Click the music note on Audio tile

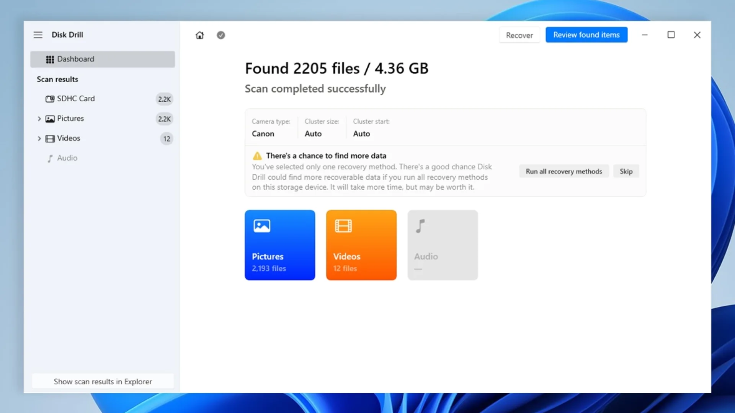coord(420,226)
